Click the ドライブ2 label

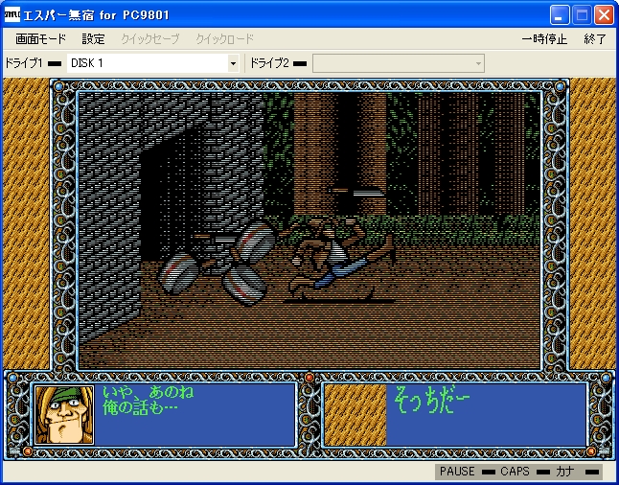[269, 63]
